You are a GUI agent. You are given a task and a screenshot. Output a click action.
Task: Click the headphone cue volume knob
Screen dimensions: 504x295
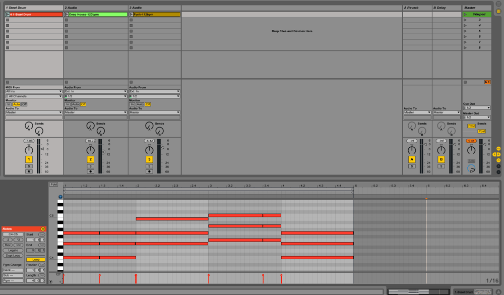[x=471, y=168]
